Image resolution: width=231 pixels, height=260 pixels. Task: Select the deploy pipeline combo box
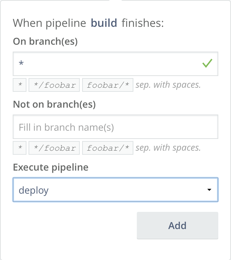110,190
